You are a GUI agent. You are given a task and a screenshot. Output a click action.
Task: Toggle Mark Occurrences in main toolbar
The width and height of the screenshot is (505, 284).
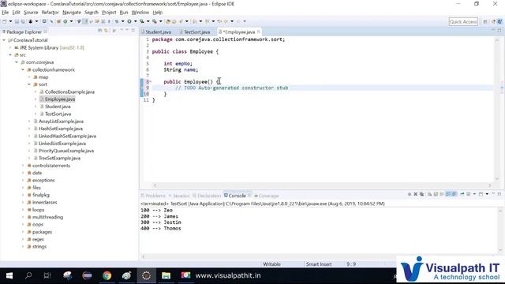(85, 21)
